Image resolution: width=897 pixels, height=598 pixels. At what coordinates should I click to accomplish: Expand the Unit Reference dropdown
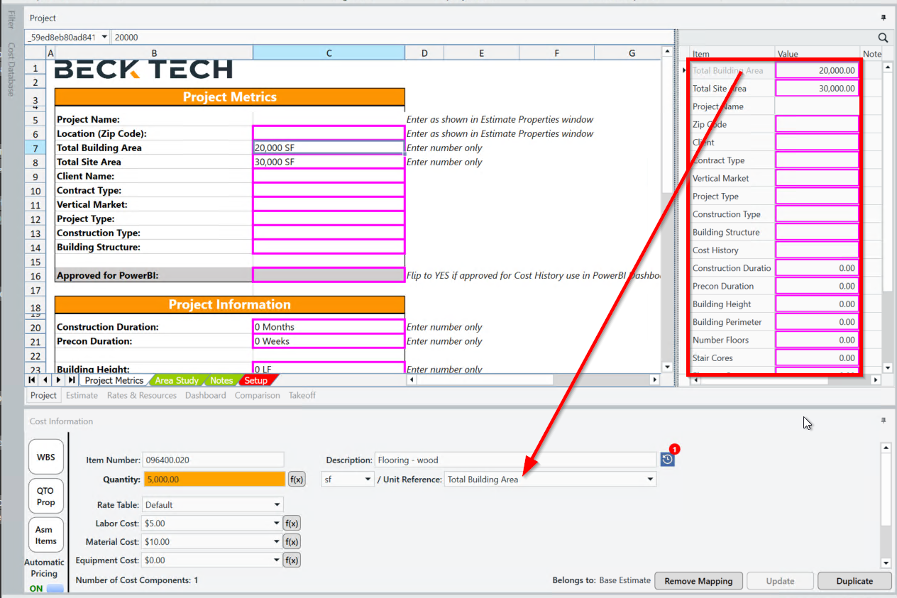click(650, 480)
